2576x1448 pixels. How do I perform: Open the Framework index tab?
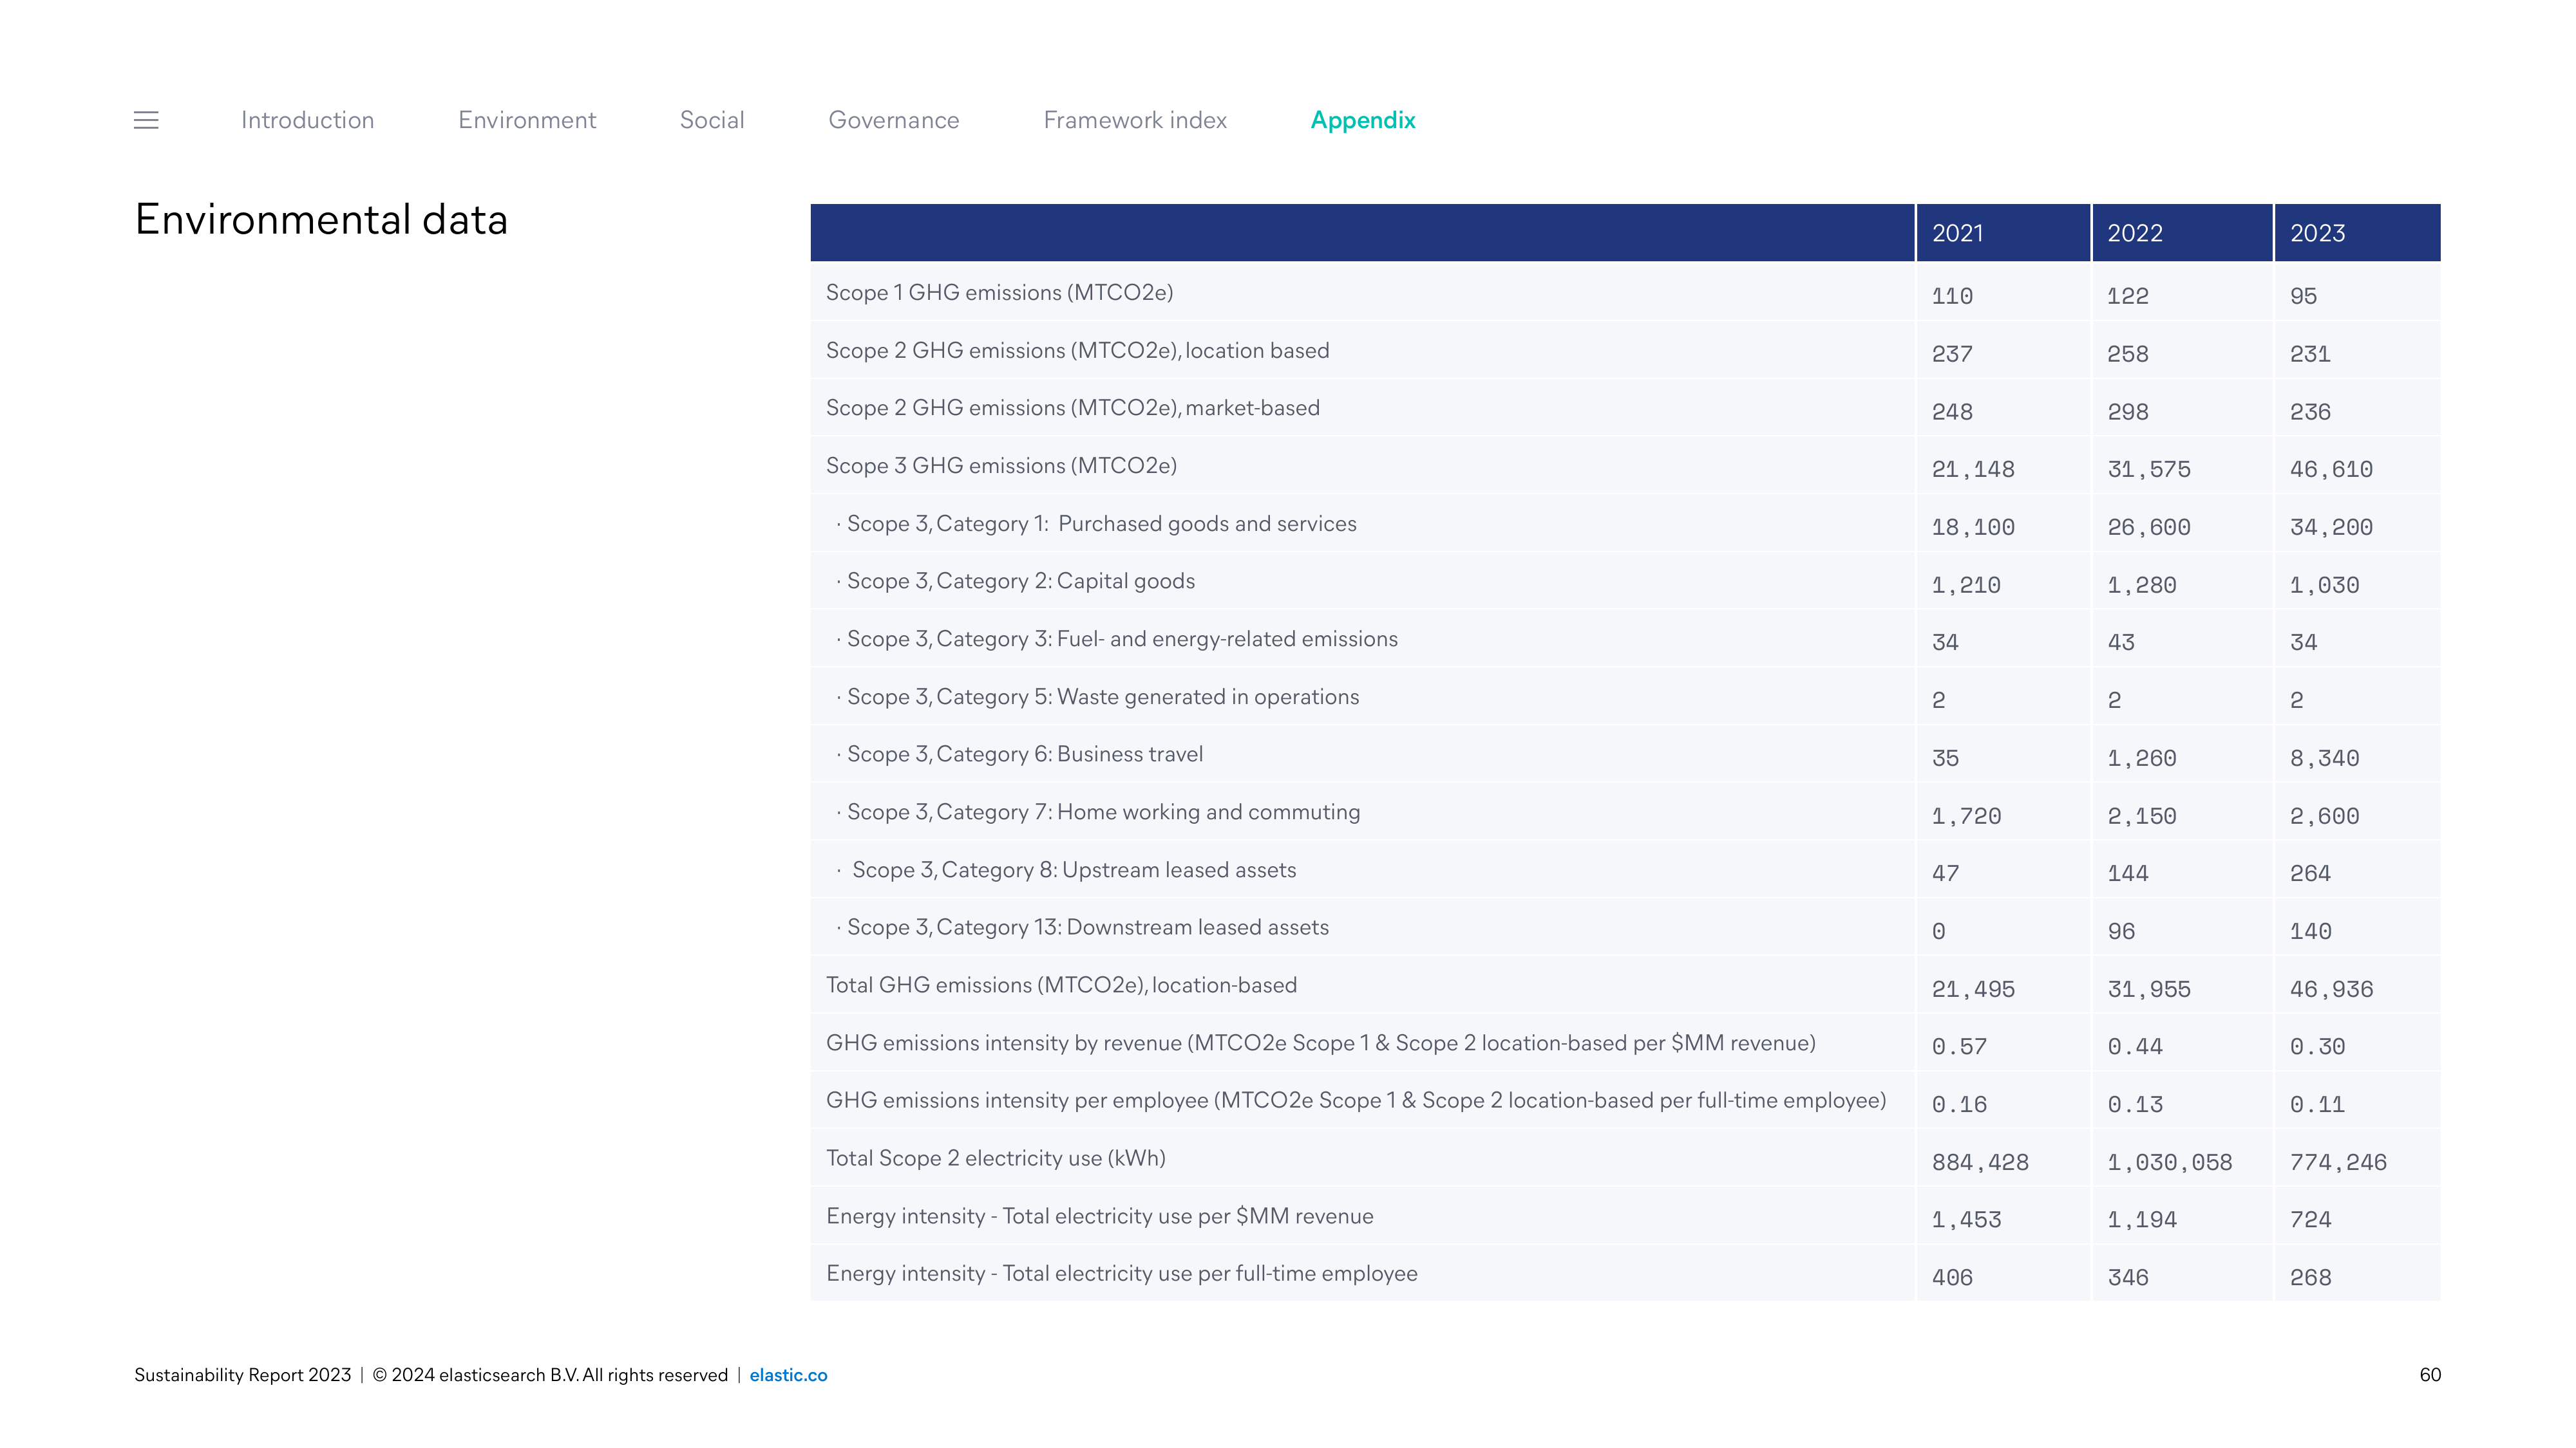coord(1135,120)
